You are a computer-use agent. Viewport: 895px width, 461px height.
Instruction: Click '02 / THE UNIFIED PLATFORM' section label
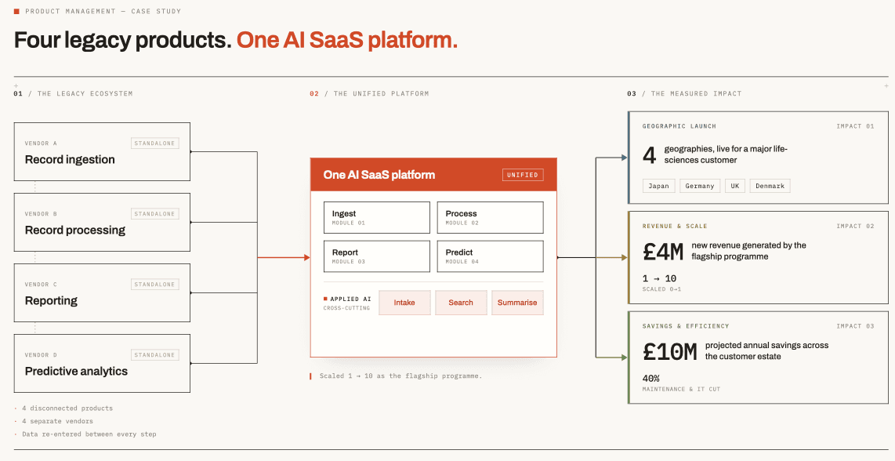tap(369, 93)
